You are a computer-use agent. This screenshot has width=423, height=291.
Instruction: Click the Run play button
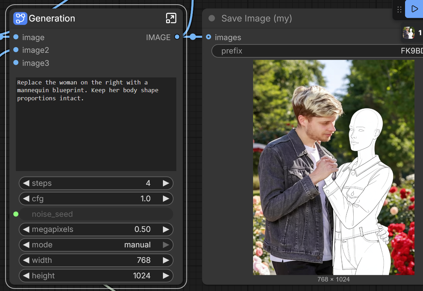click(x=414, y=9)
